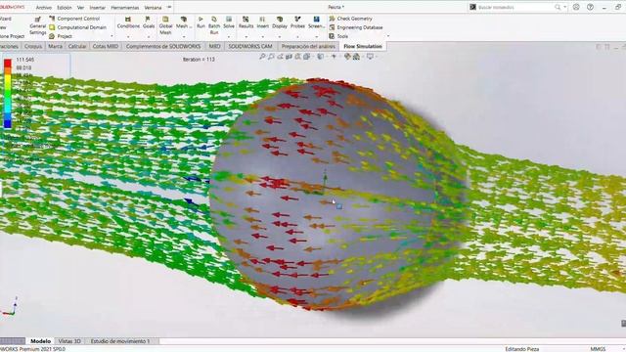Expand the search options dropdown arrow

[x=565, y=7]
